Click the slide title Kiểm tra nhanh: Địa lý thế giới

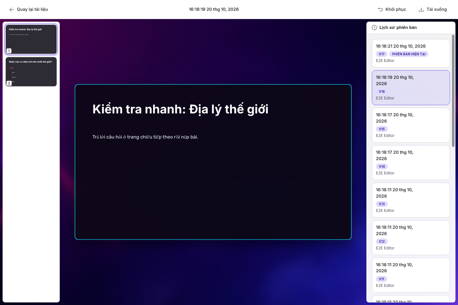click(180, 109)
